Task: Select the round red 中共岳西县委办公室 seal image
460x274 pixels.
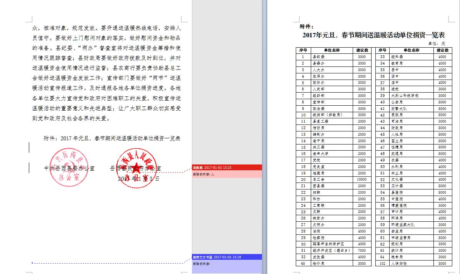Action: pyautogui.click(x=69, y=167)
